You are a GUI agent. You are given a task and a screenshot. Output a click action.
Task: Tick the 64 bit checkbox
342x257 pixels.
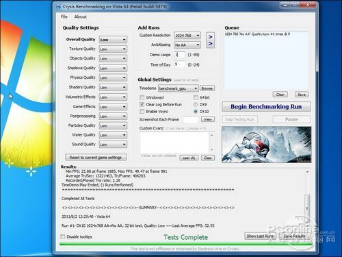(196, 97)
